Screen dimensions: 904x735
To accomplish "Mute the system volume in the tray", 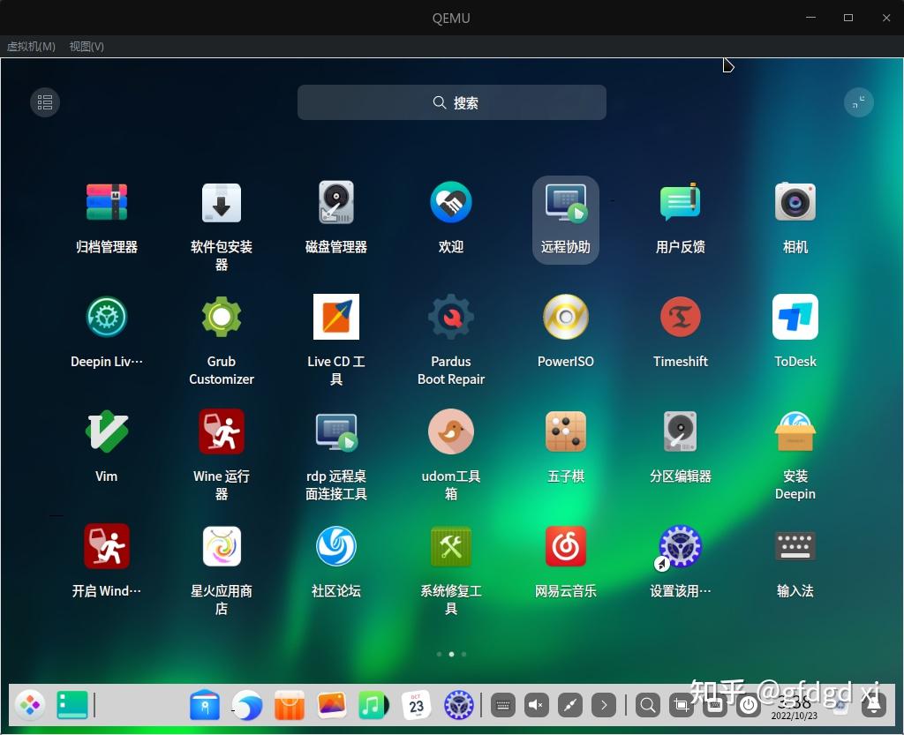I will 536,705.
